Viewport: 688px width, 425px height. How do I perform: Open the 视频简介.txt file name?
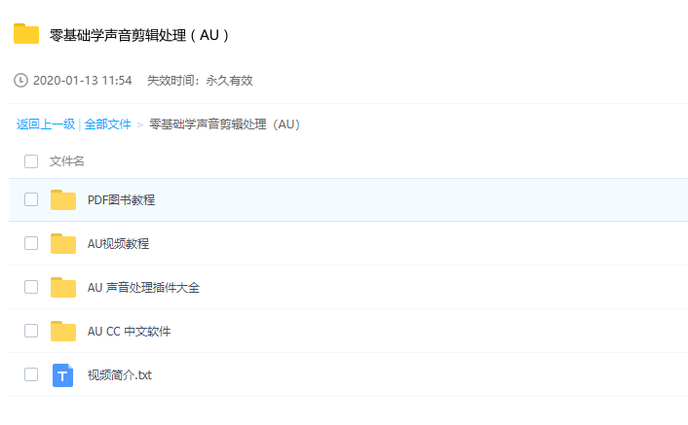(x=119, y=375)
